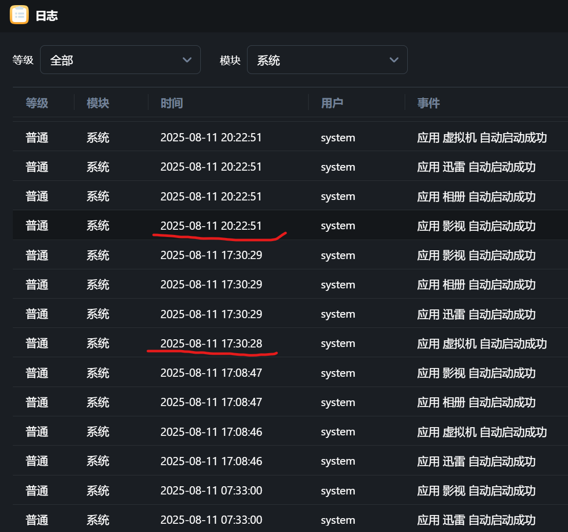Viewport: 568px width, 532px height.
Task: Click time 2025-08-11 20:22:51 in 相册 row
Action: [x=211, y=196]
